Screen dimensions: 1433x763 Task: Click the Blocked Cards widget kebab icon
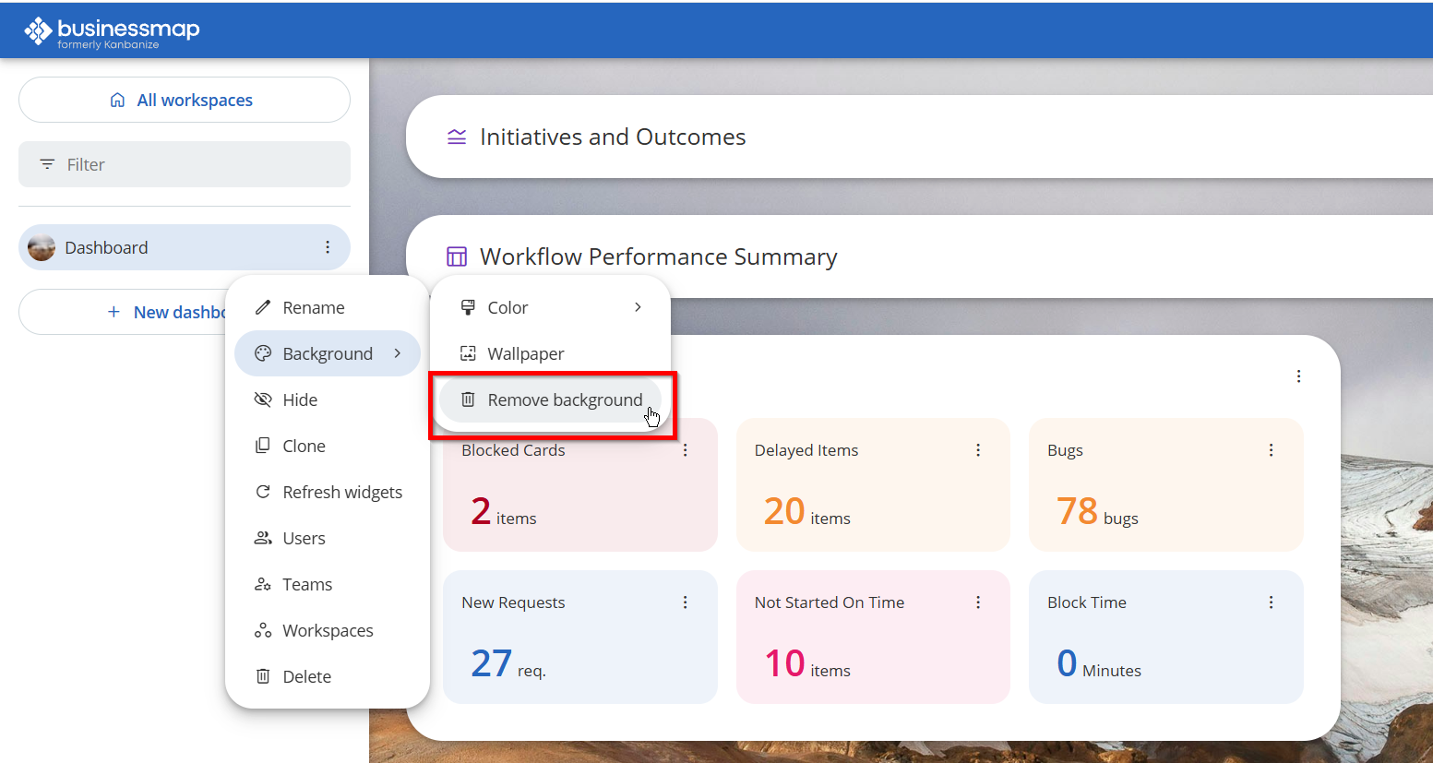pyautogui.click(x=685, y=450)
